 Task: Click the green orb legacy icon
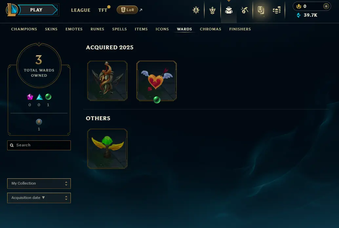pos(48,97)
